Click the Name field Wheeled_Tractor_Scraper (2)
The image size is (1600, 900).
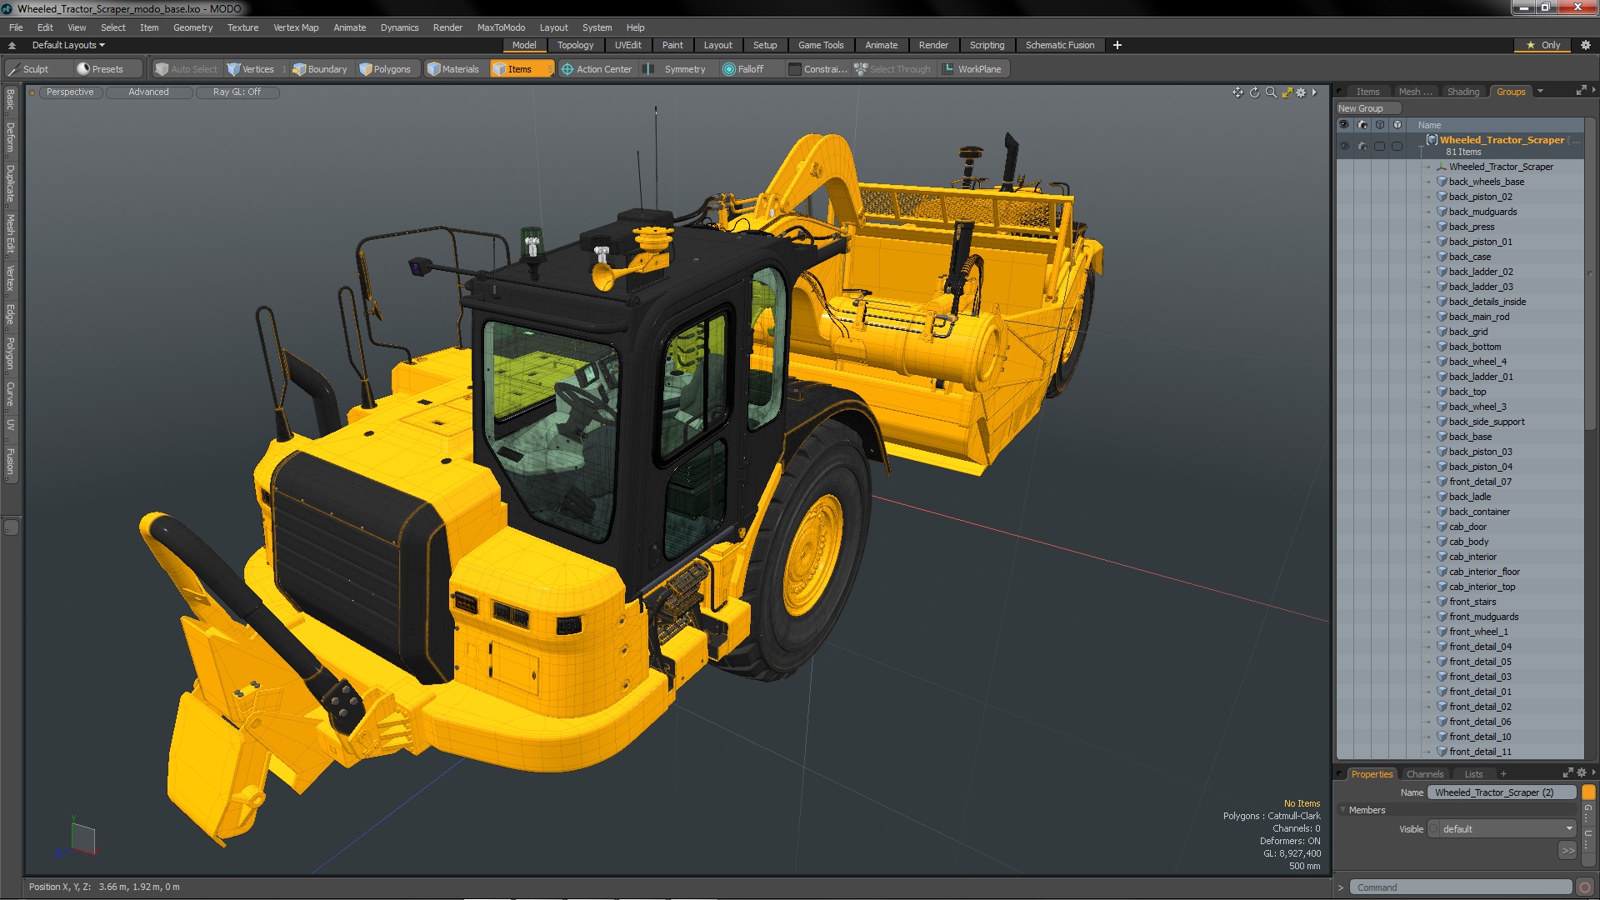pyautogui.click(x=1502, y=792)
